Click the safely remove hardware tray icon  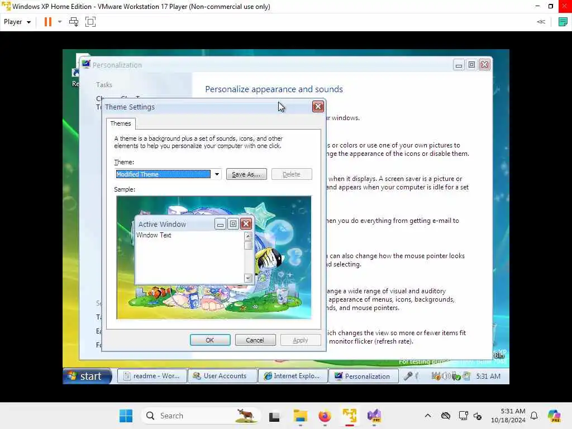pyautogui.click(x=456, y=376)
